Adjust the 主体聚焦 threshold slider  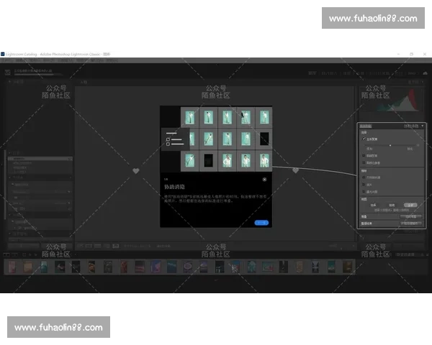(390, 145)
